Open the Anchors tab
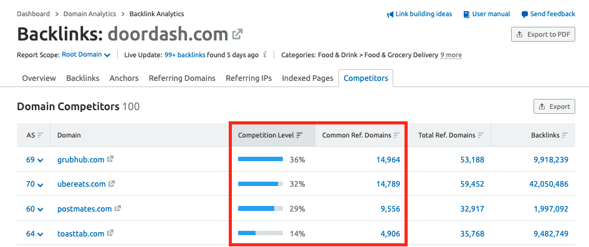The height and width of the screenshot is (247, 589). [124, 78]
